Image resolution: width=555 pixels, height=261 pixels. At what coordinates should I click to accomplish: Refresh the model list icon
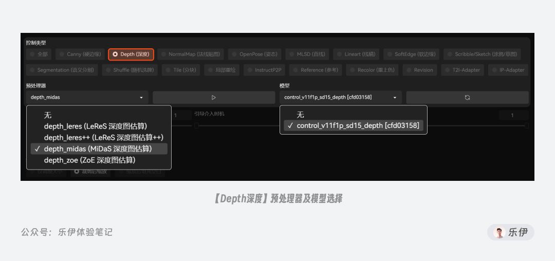click(x=467, y=97)
